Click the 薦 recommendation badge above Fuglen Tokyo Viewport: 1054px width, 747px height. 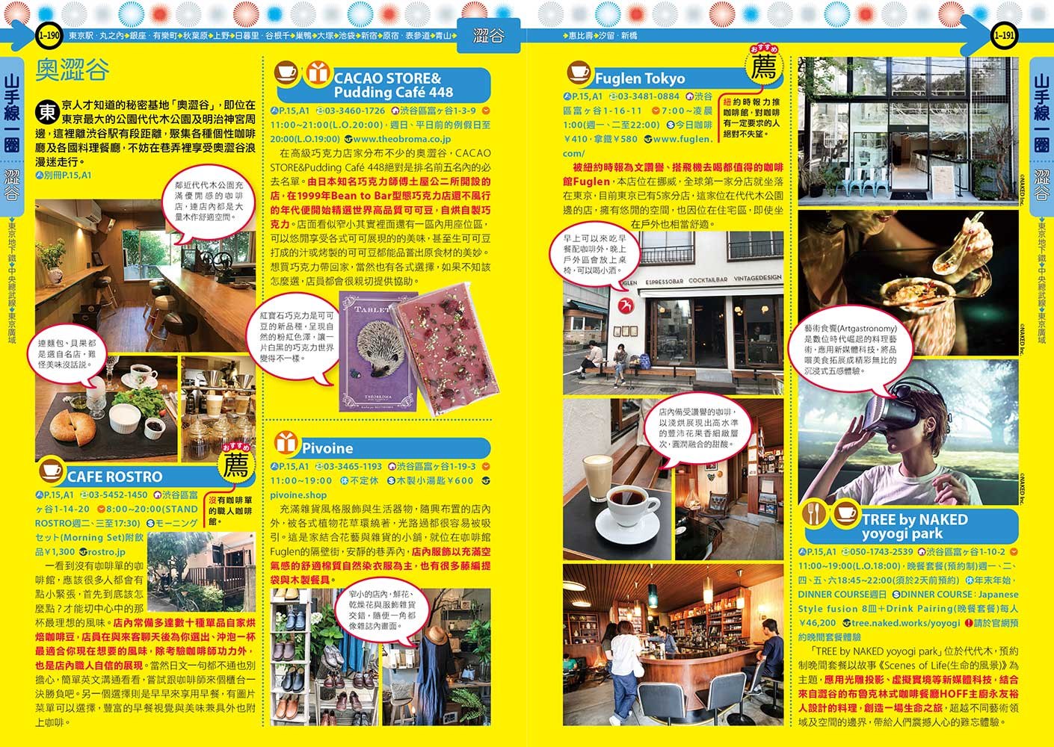click(764, 68)
